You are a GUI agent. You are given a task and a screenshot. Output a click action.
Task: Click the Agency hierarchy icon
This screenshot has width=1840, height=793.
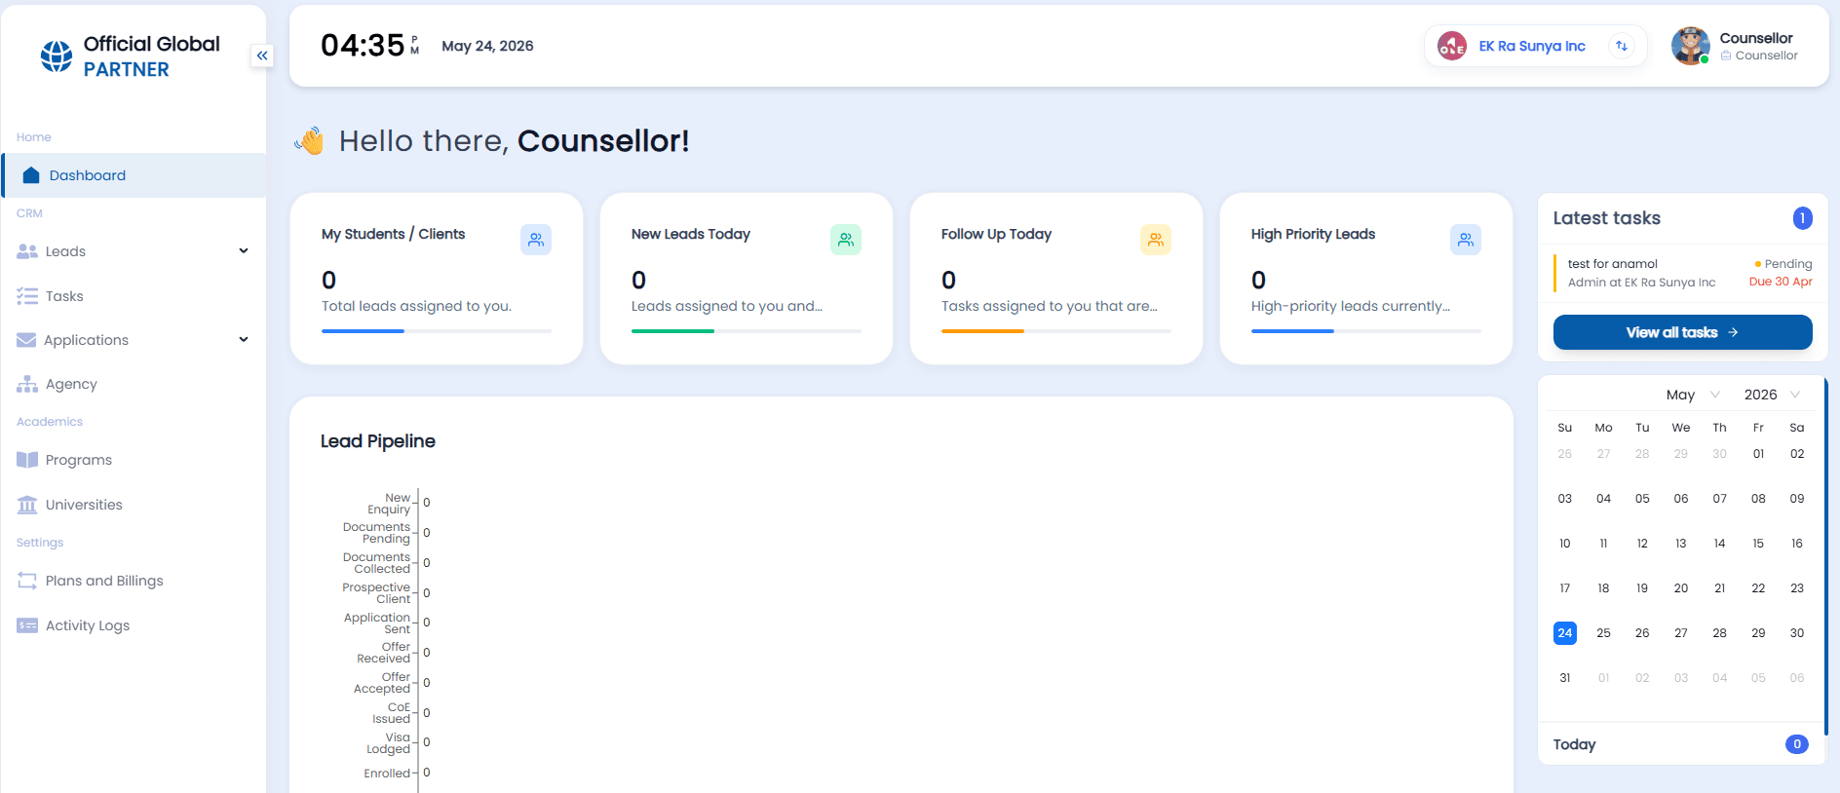coord(27,384)
